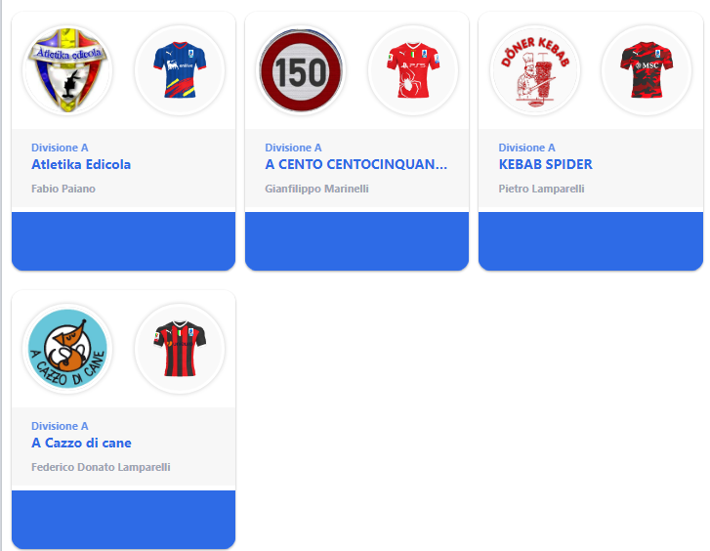Click Divisione A label above KEBAB SPIDER
This screenshot has width=710, height=551.
click(526, 148)
